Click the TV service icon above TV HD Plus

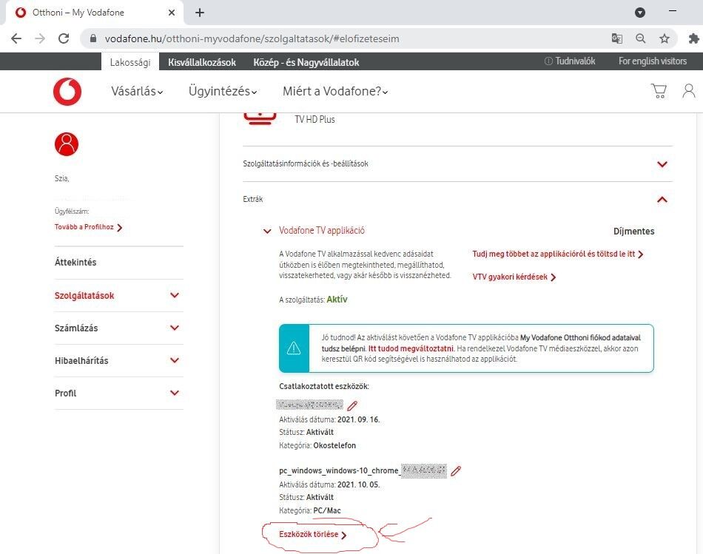tap(260, 119)
